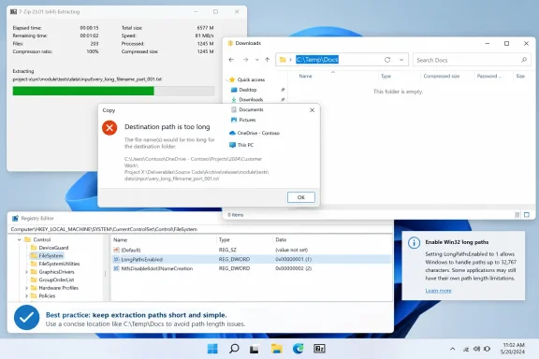
Task: Open Desktop in Quick access list
Action: (247, 90)
